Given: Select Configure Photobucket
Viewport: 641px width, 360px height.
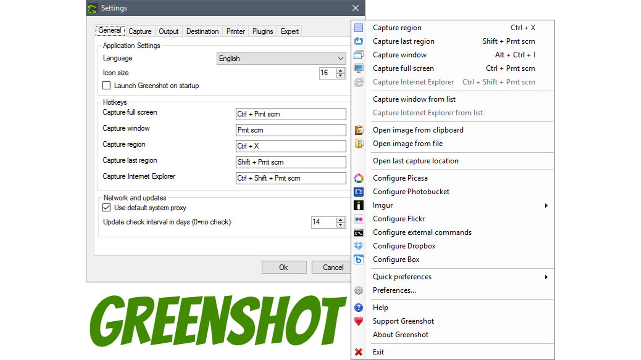Looking at the screenshot, I should tap(453, 192).
